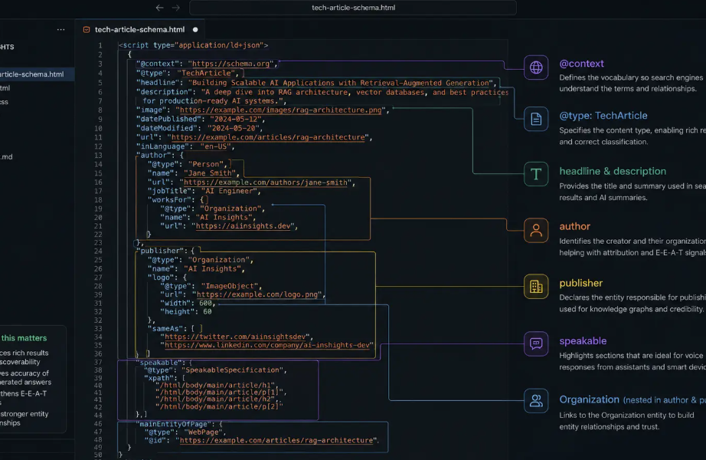706x460 pixels.
Task: Click the "this matters" panel heading
Action: pos(24,338)
